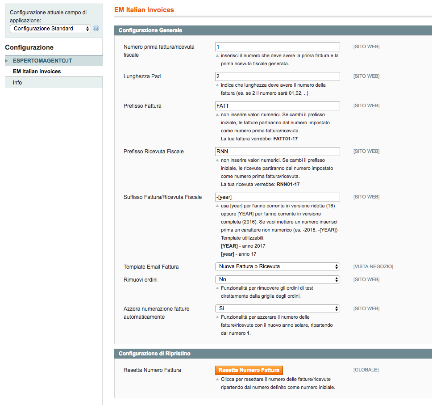This screenshot has height=405, width=432.
Task: Collapse the ESPERTOMAGENTO.IT section
Action: click(x=54, y=61)
